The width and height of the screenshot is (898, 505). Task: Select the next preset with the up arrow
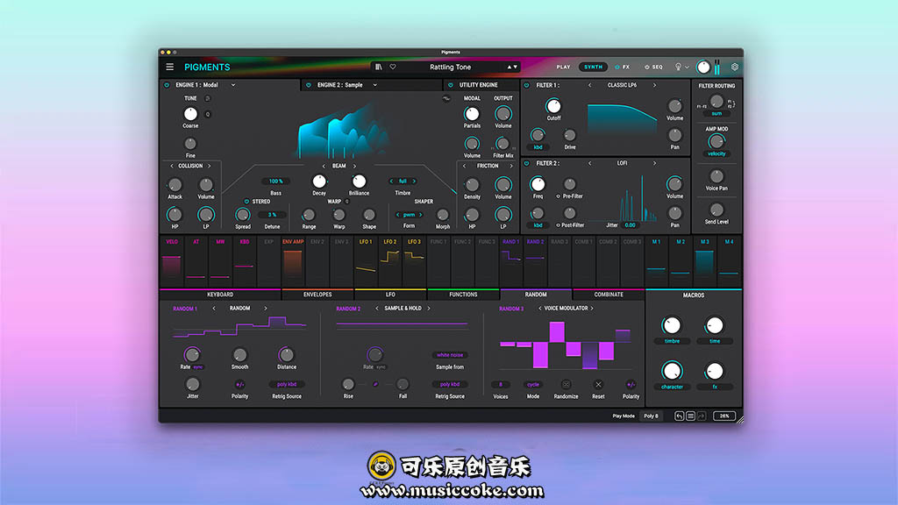pos(509,67)
